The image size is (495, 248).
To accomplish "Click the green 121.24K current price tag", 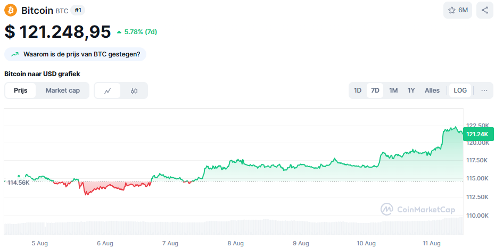I will [477, 135].
